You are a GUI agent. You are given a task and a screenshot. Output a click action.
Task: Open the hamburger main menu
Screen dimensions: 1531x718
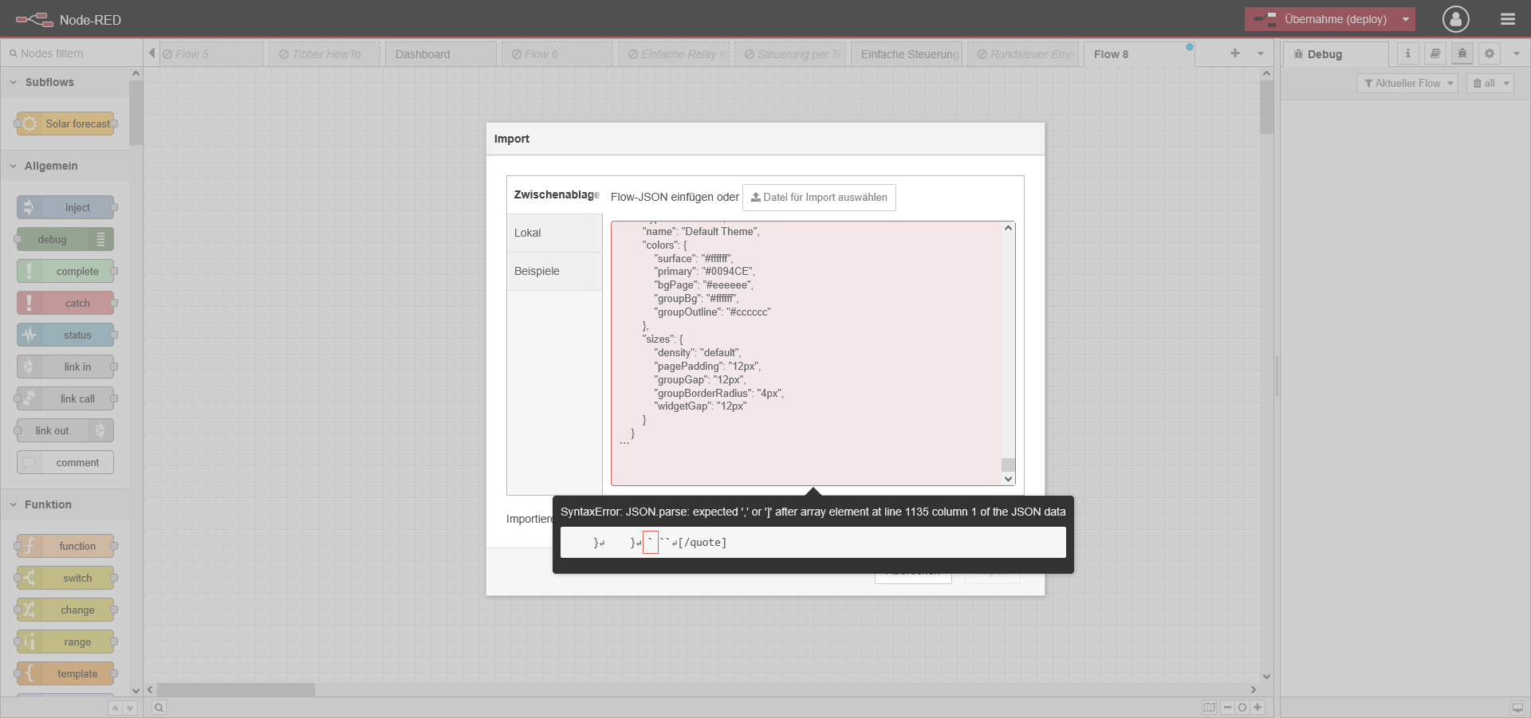(x=1507, y=19)
